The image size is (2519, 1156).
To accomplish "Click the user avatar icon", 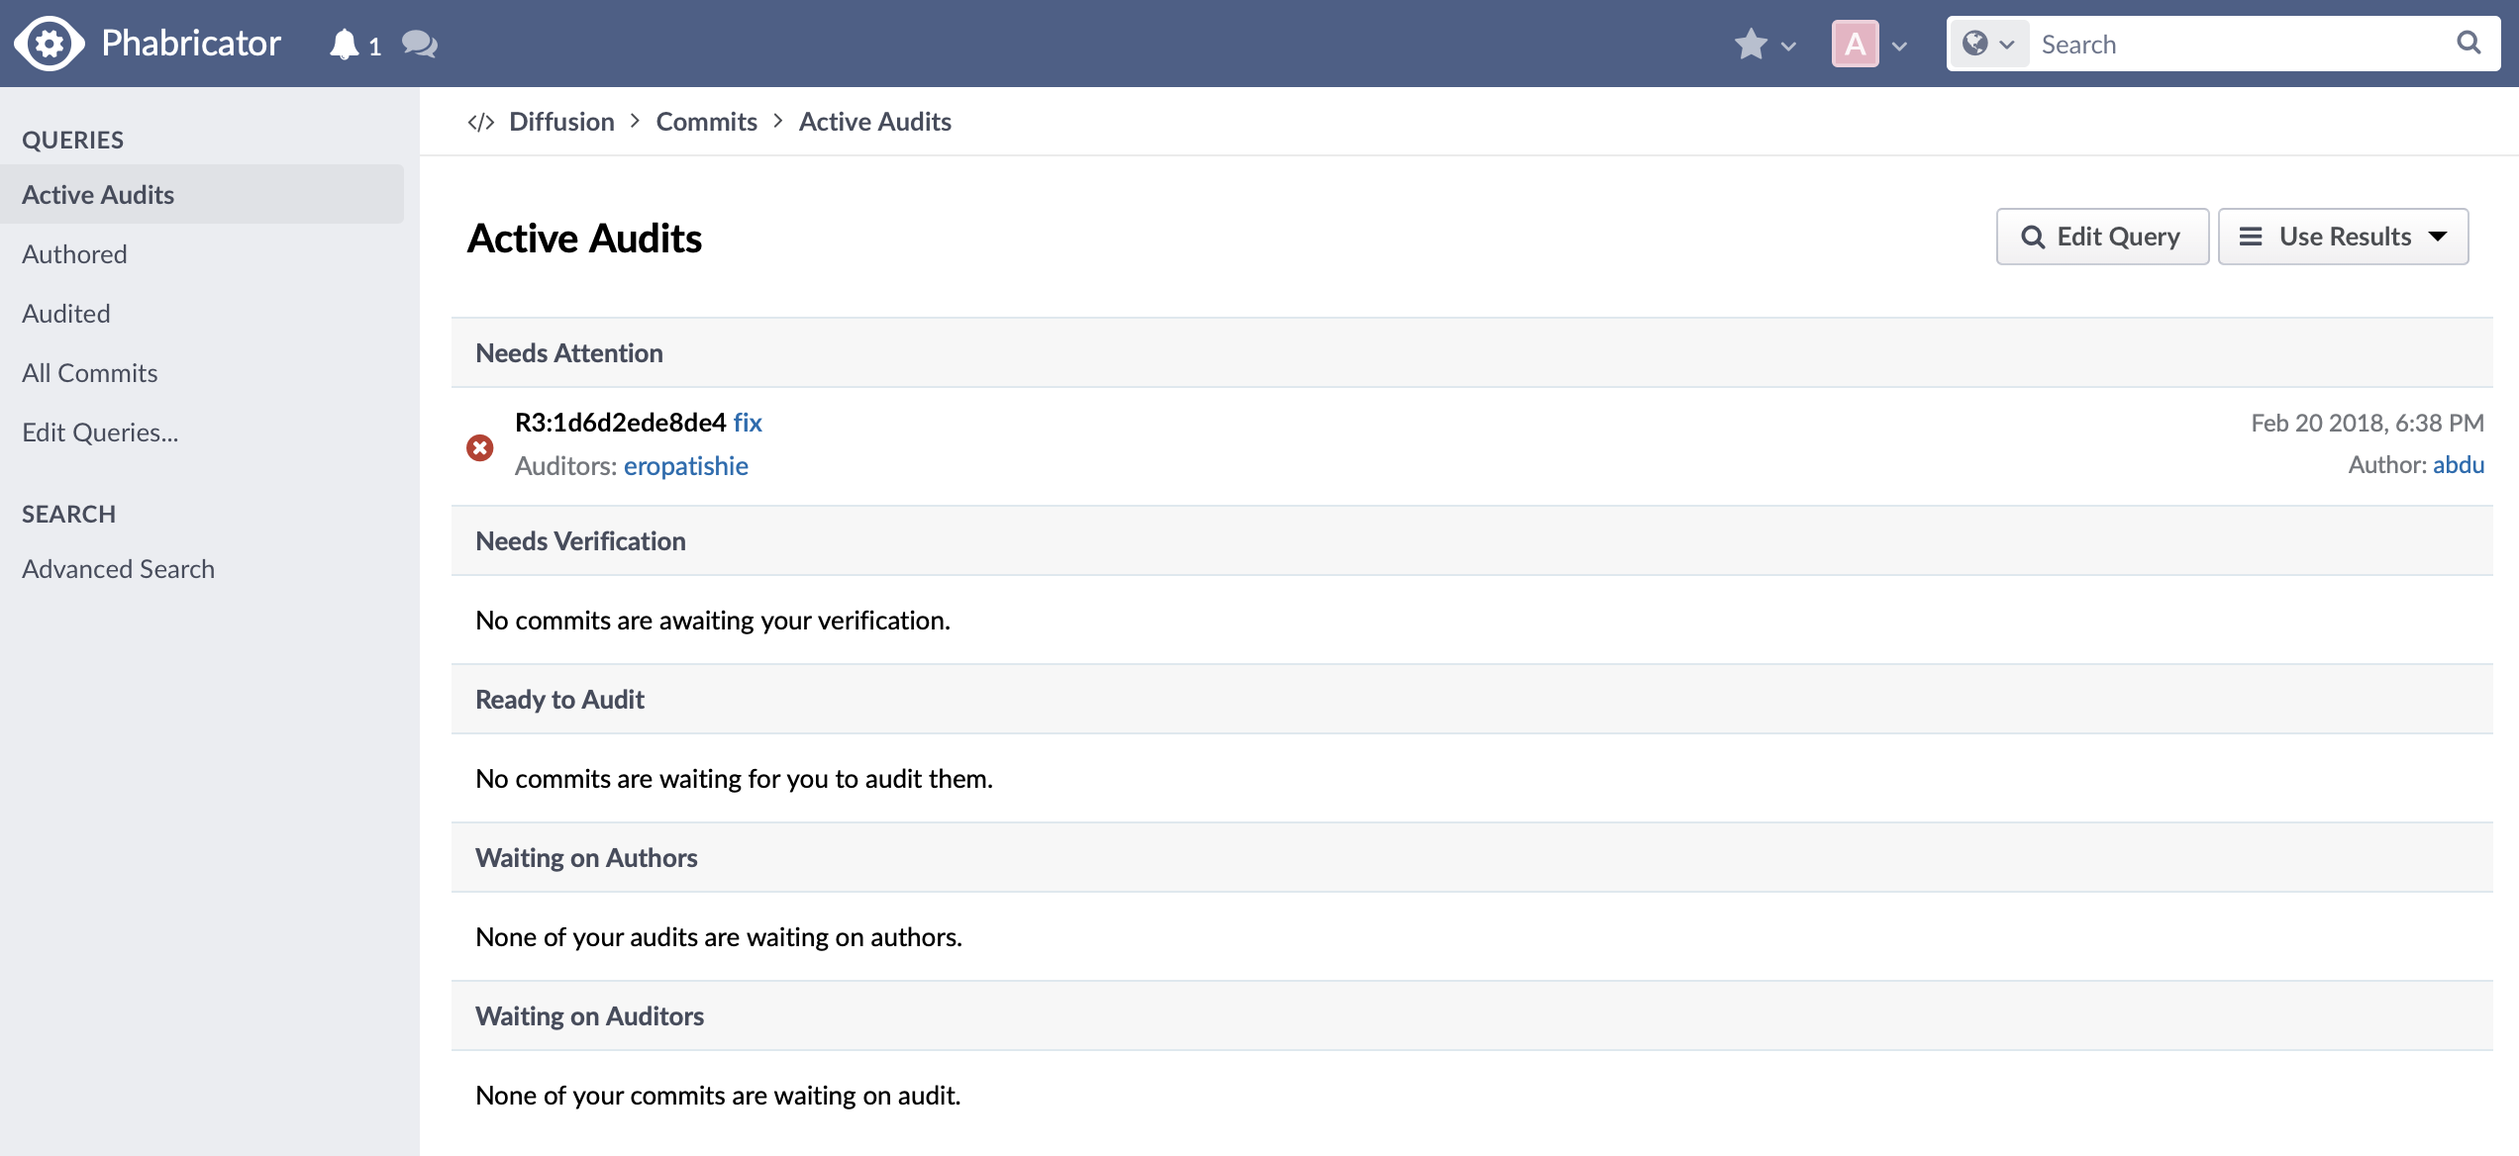I will [x=1856, y=44].
